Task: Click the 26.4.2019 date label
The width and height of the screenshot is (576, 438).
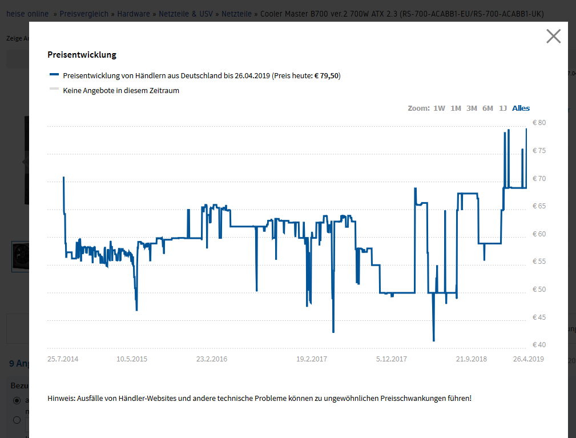Action: click(528, 359)
